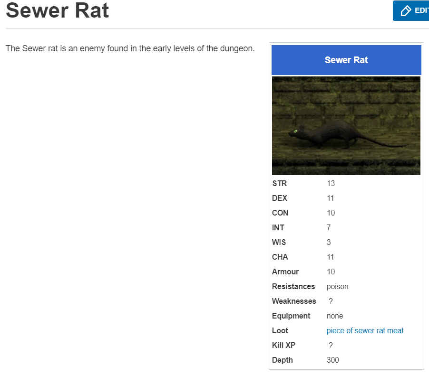Select the WIS value 3

click(329, 242)
